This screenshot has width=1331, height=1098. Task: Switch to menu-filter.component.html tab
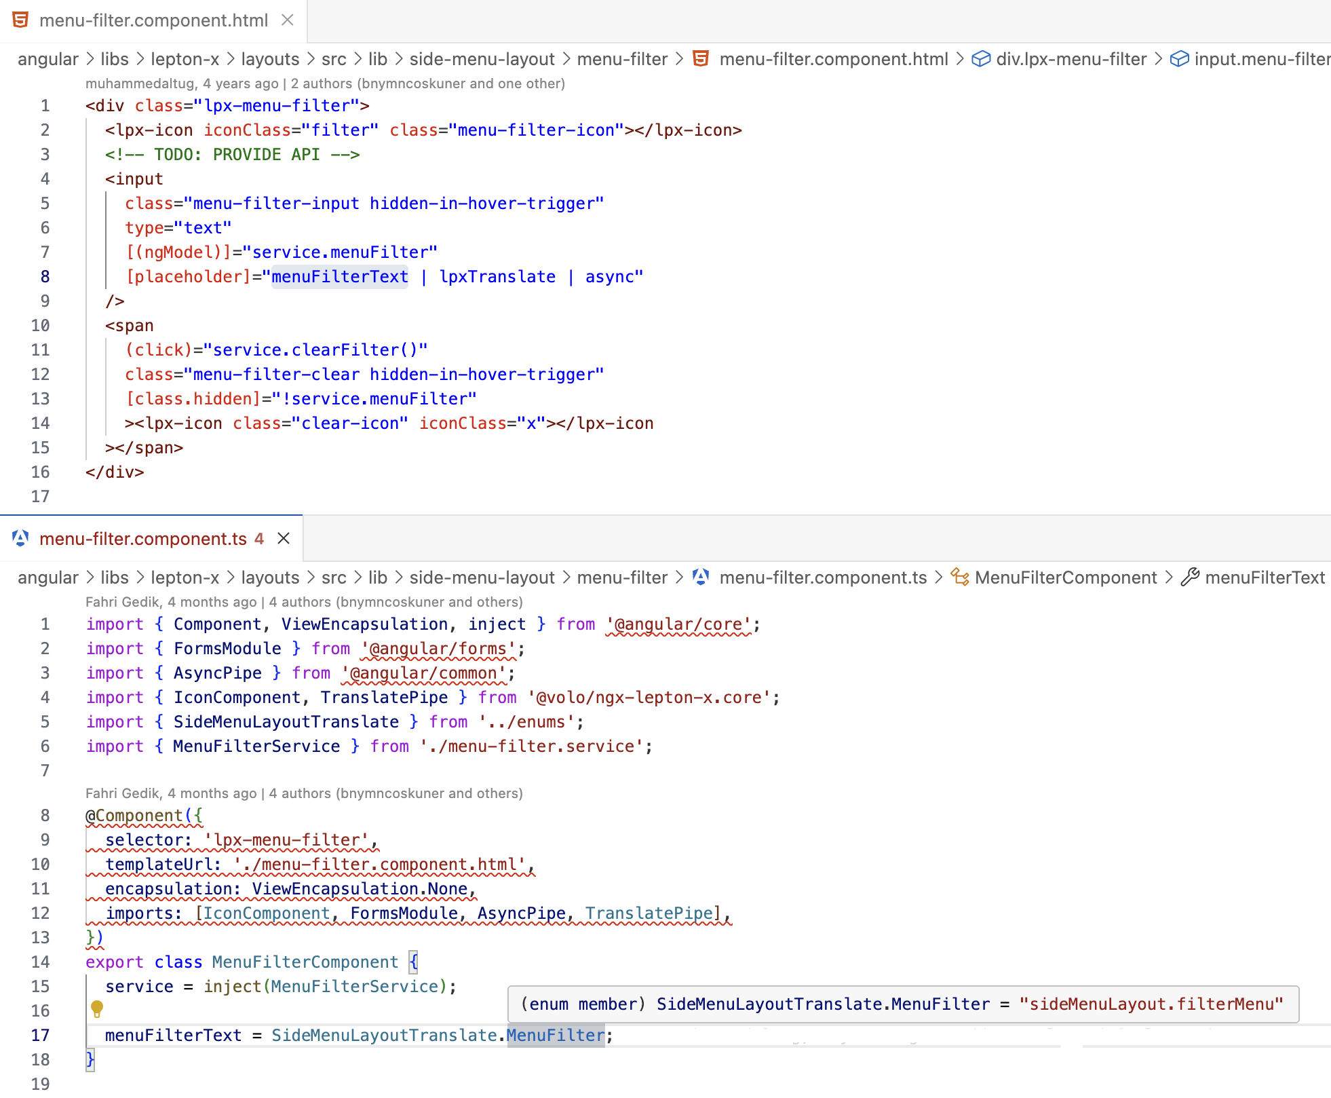[153, 20]
